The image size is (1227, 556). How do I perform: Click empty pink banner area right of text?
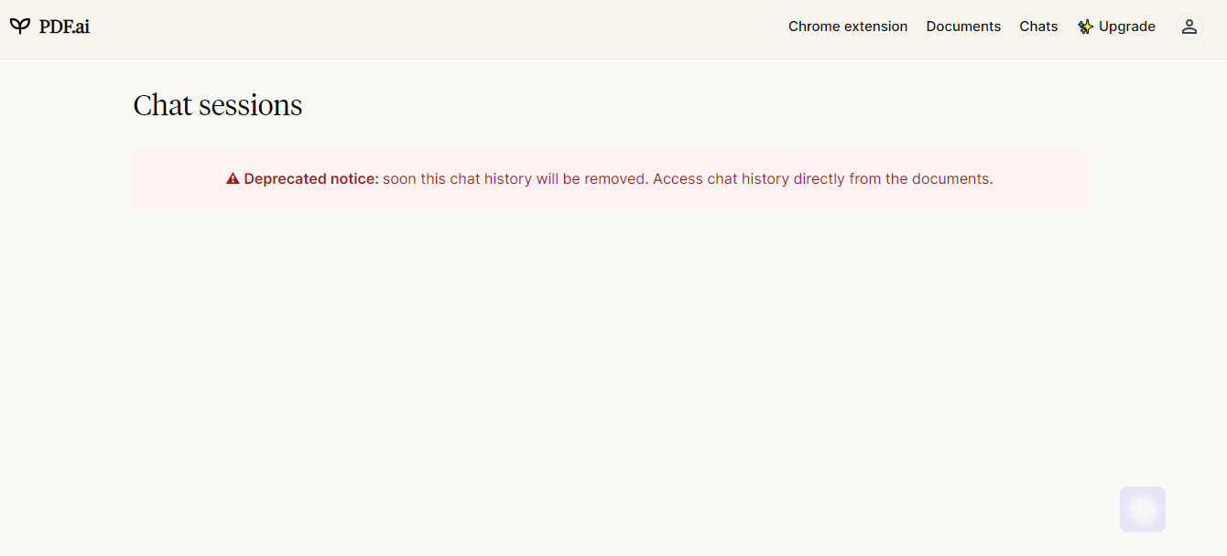click(1040, 179)
